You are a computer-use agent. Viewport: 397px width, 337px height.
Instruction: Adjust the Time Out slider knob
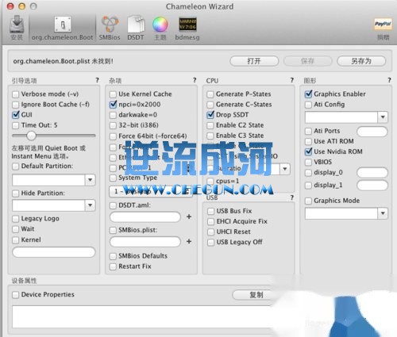pyautogui.click(x=31, y=136)
